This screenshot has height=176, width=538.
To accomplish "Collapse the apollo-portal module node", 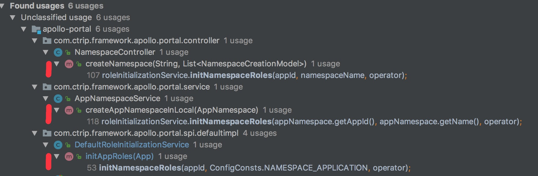I will (x=24, y=29).
